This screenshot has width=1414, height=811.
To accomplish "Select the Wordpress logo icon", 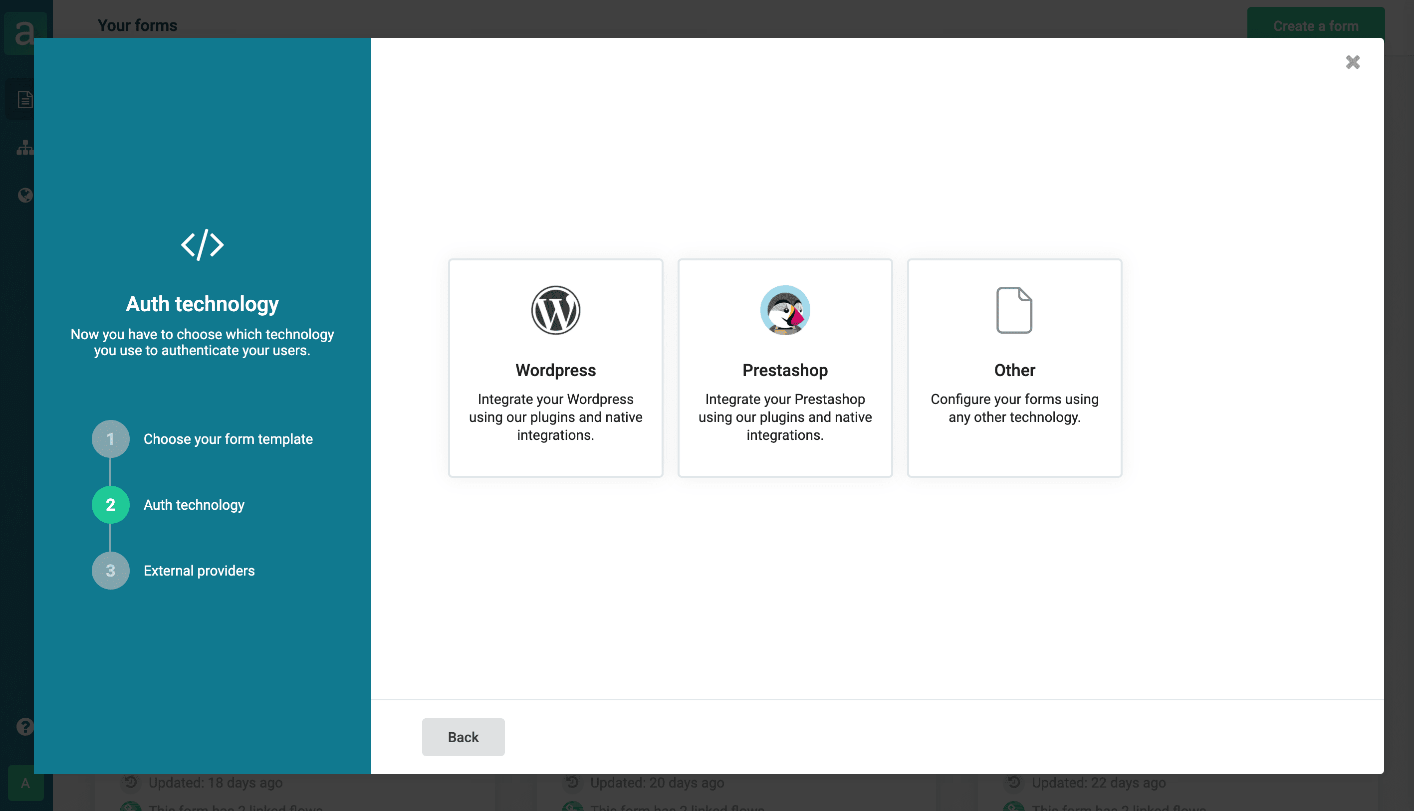I will pos(555,310).
